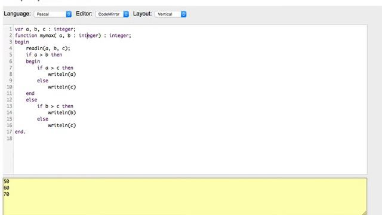Click the 'if b > c then' line

coord(55,106)
